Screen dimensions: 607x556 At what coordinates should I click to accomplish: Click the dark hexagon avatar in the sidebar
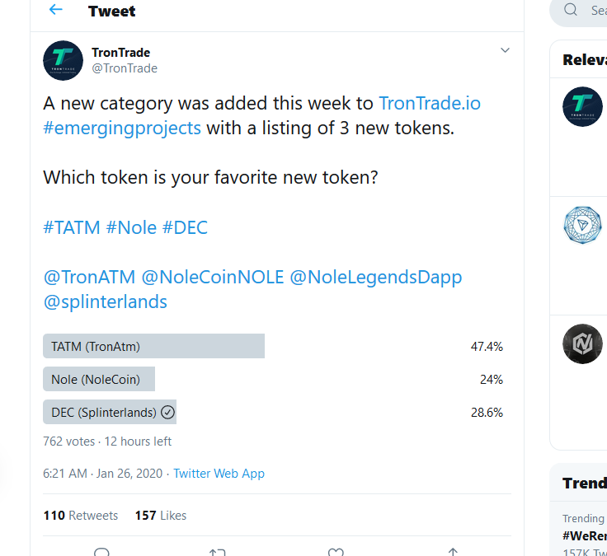click(x=582, y=343)
